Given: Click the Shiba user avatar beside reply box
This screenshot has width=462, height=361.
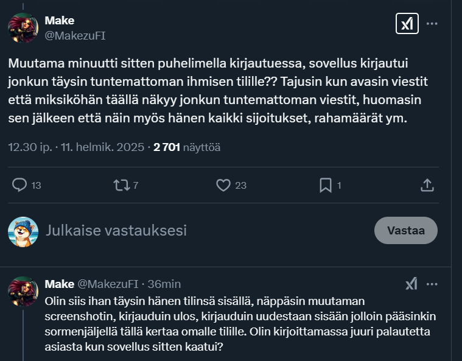Looking at the screenshot, I should pos(23,231).
